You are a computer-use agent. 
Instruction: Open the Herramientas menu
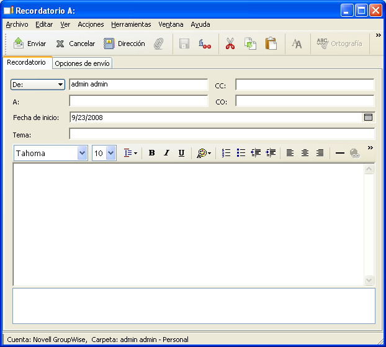click(131, 24)
